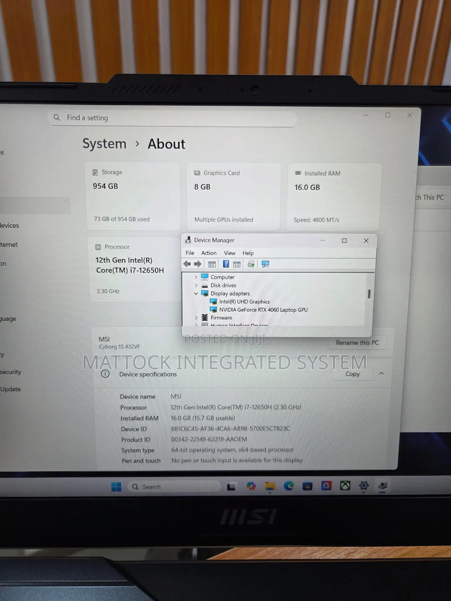Minimize the Device Manager window
The image size is (451, 601).
click(323, 240)
